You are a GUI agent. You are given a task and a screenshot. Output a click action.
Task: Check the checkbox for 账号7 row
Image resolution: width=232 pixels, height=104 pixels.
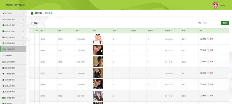[x=31, y=51]
